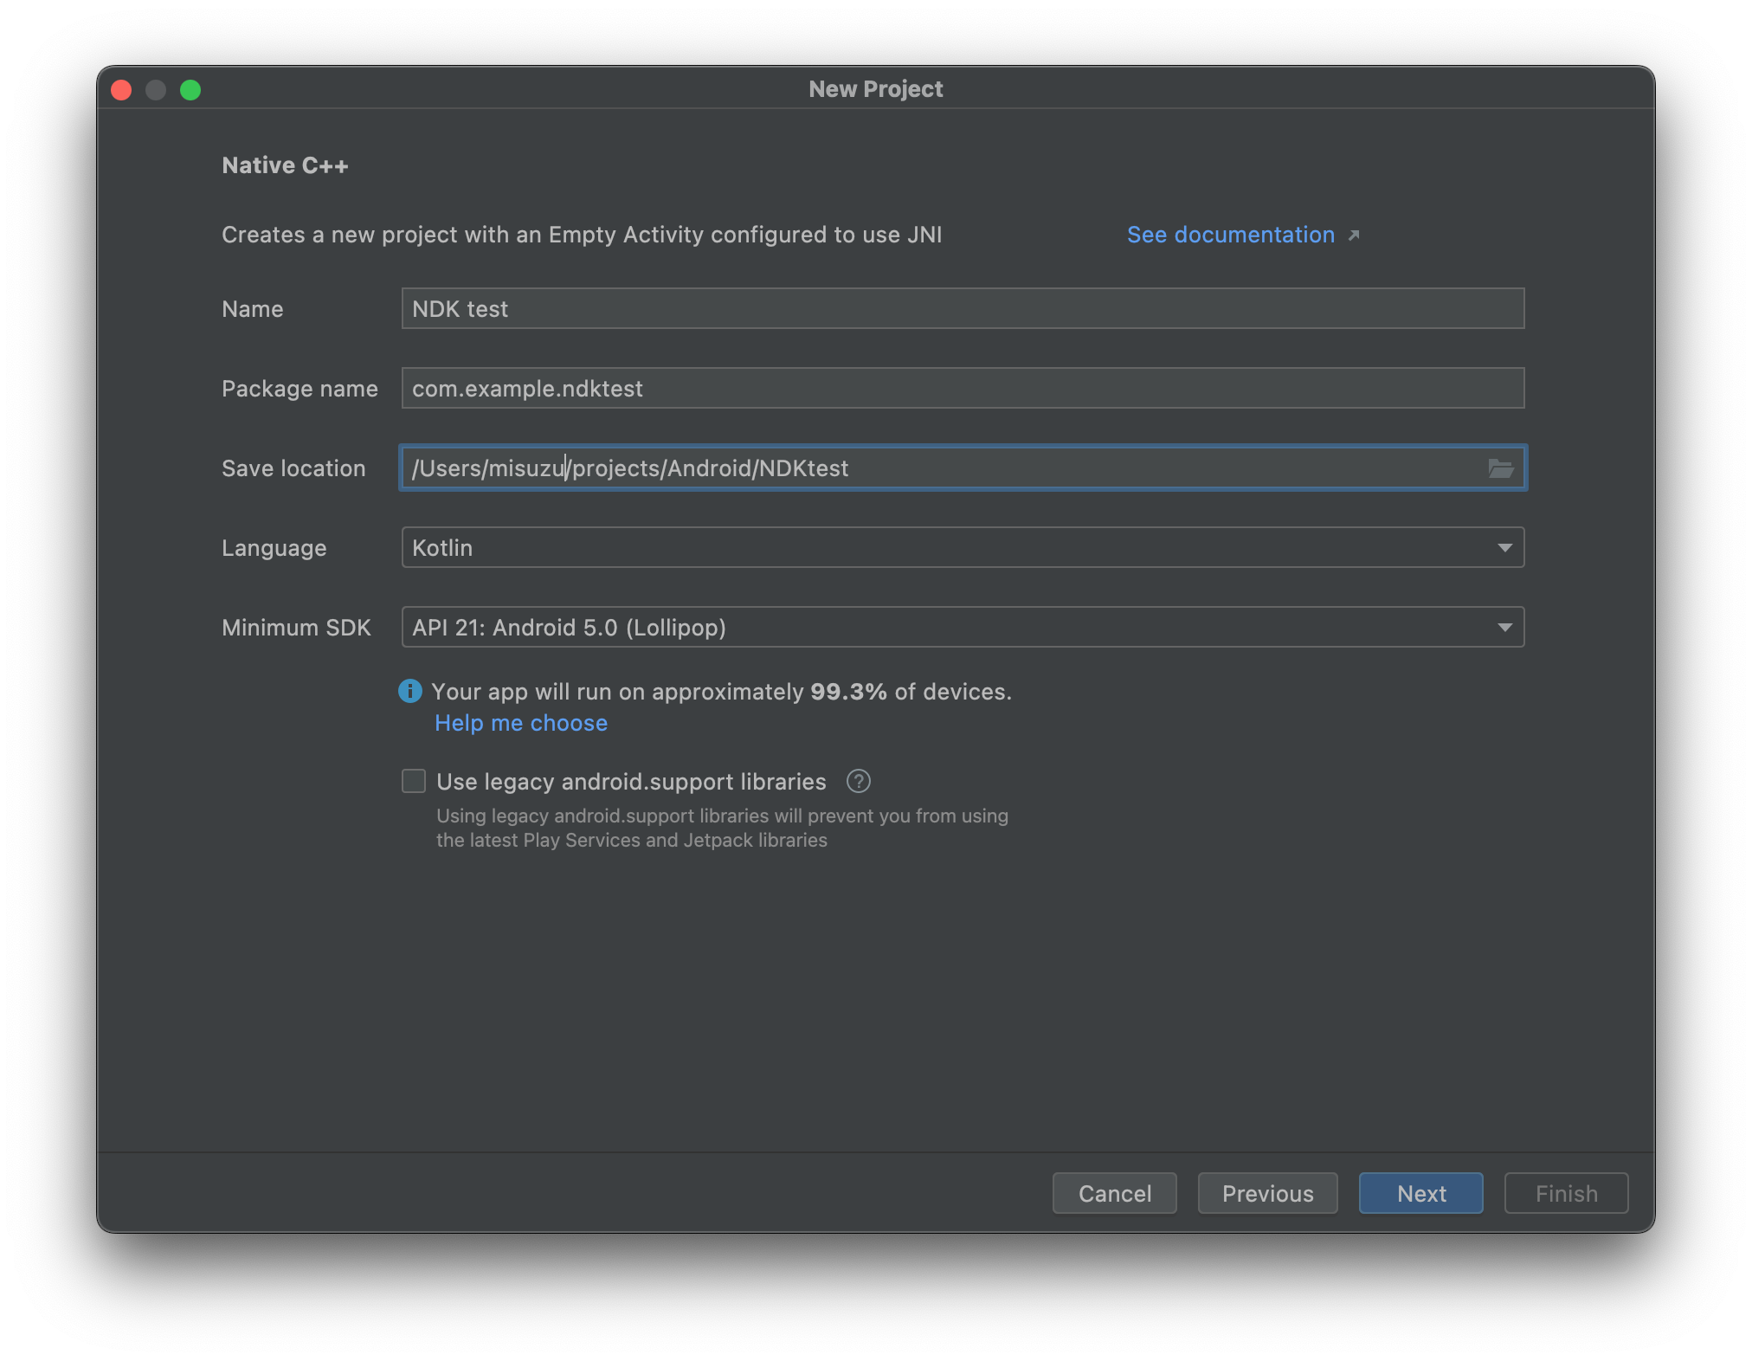
Task: Open the Language dropdown arrow
Action: 1504,548
